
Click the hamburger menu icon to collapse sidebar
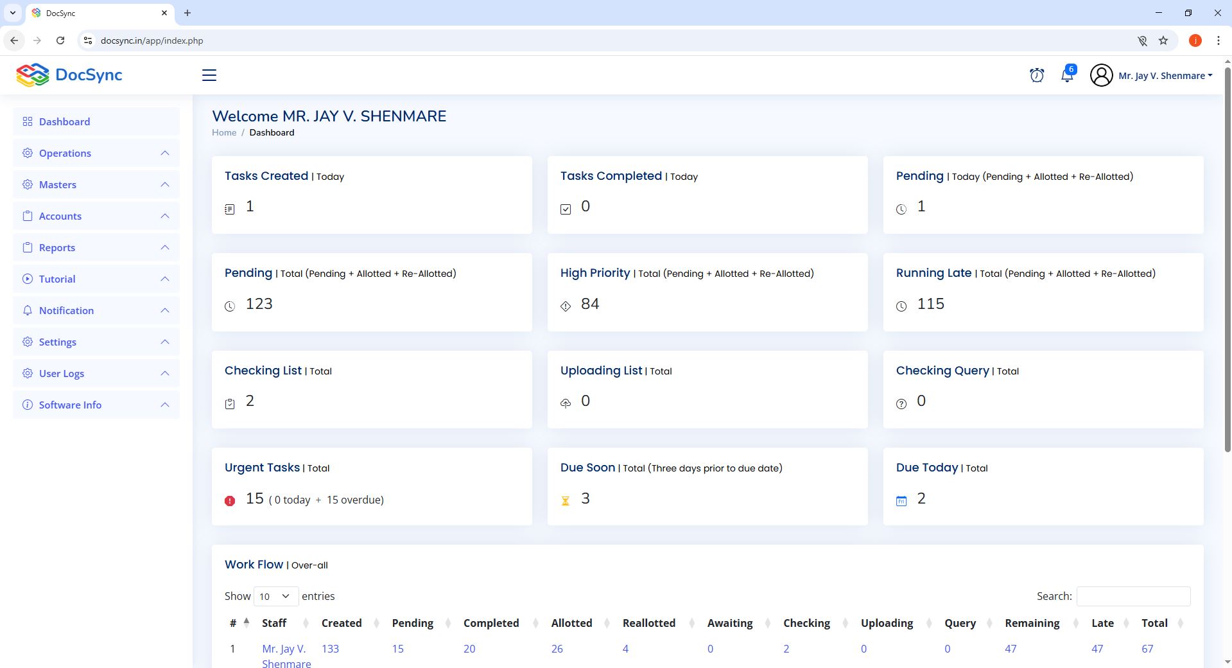(x=209, y=75)
